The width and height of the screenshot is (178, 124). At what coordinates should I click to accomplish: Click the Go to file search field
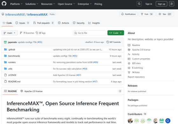pos(90,33)
